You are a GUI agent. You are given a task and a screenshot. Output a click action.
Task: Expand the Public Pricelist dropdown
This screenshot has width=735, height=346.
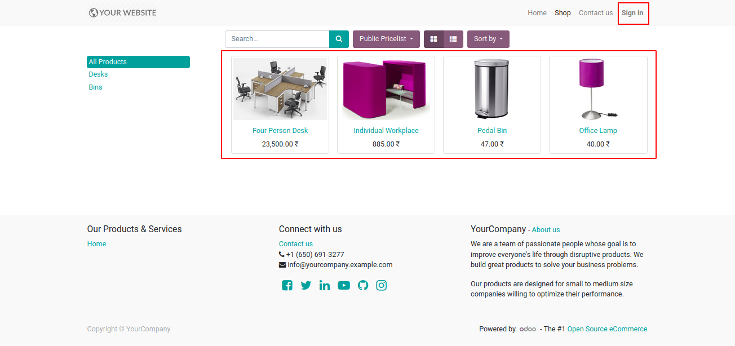click(x=386, y=39)
